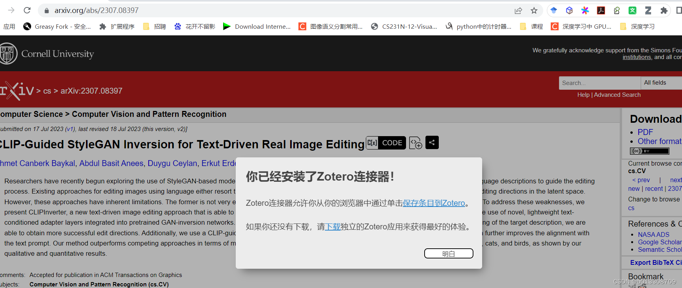Open Greasy Fork bookmark
The image size is (682, 288).
[x=57, y=26]
